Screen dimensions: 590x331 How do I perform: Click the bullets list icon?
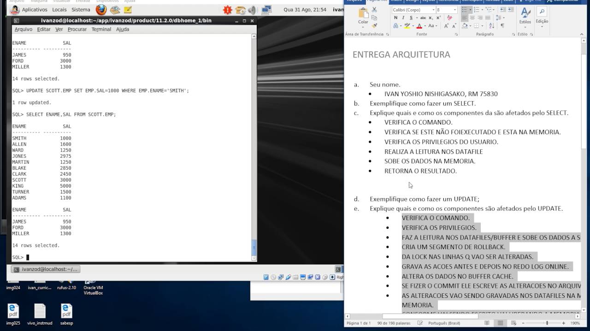click(464, 10)
